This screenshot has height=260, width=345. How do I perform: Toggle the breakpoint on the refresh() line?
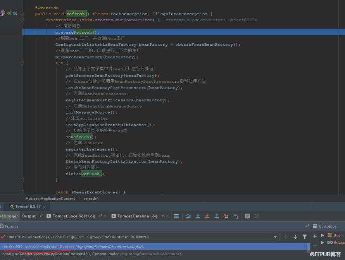pos(2,13)
